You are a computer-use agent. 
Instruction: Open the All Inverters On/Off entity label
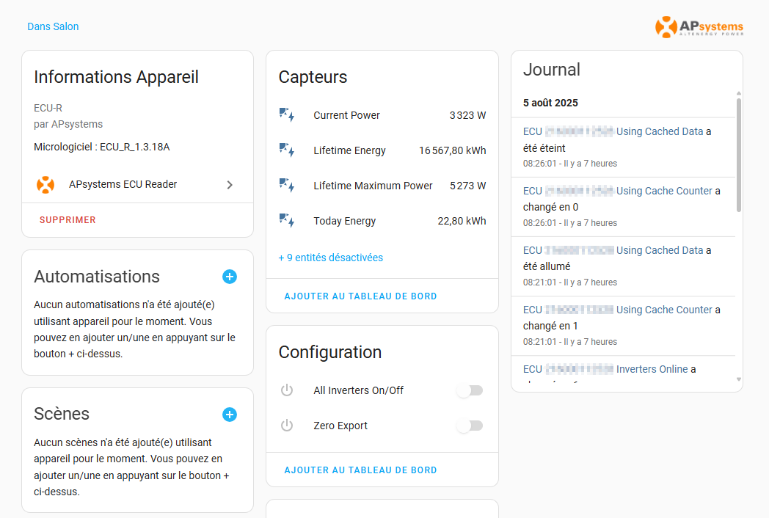[x=359, y=390]
